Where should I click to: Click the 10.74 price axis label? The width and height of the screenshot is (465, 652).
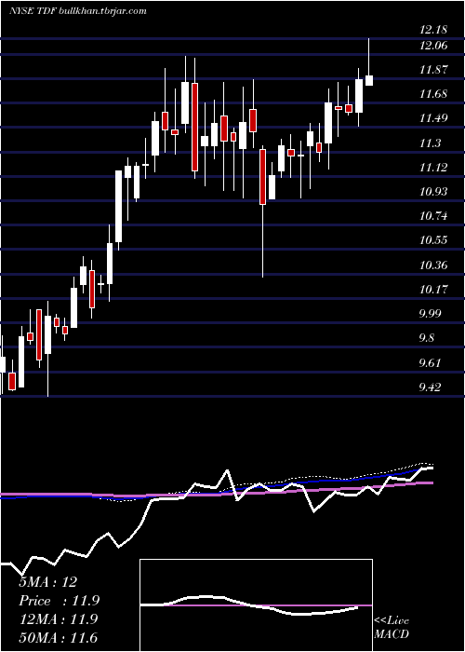pyautogui.click(x=433, y=216)
